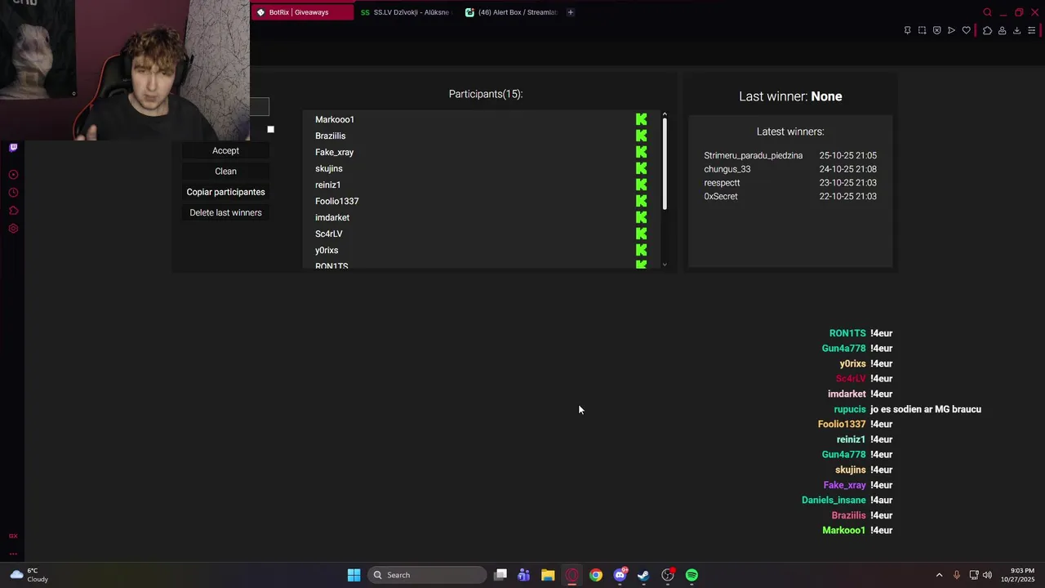Select participant Foolio1337 in the list
This screenshot has width=1045, height=588.
(x=337, y=201)
